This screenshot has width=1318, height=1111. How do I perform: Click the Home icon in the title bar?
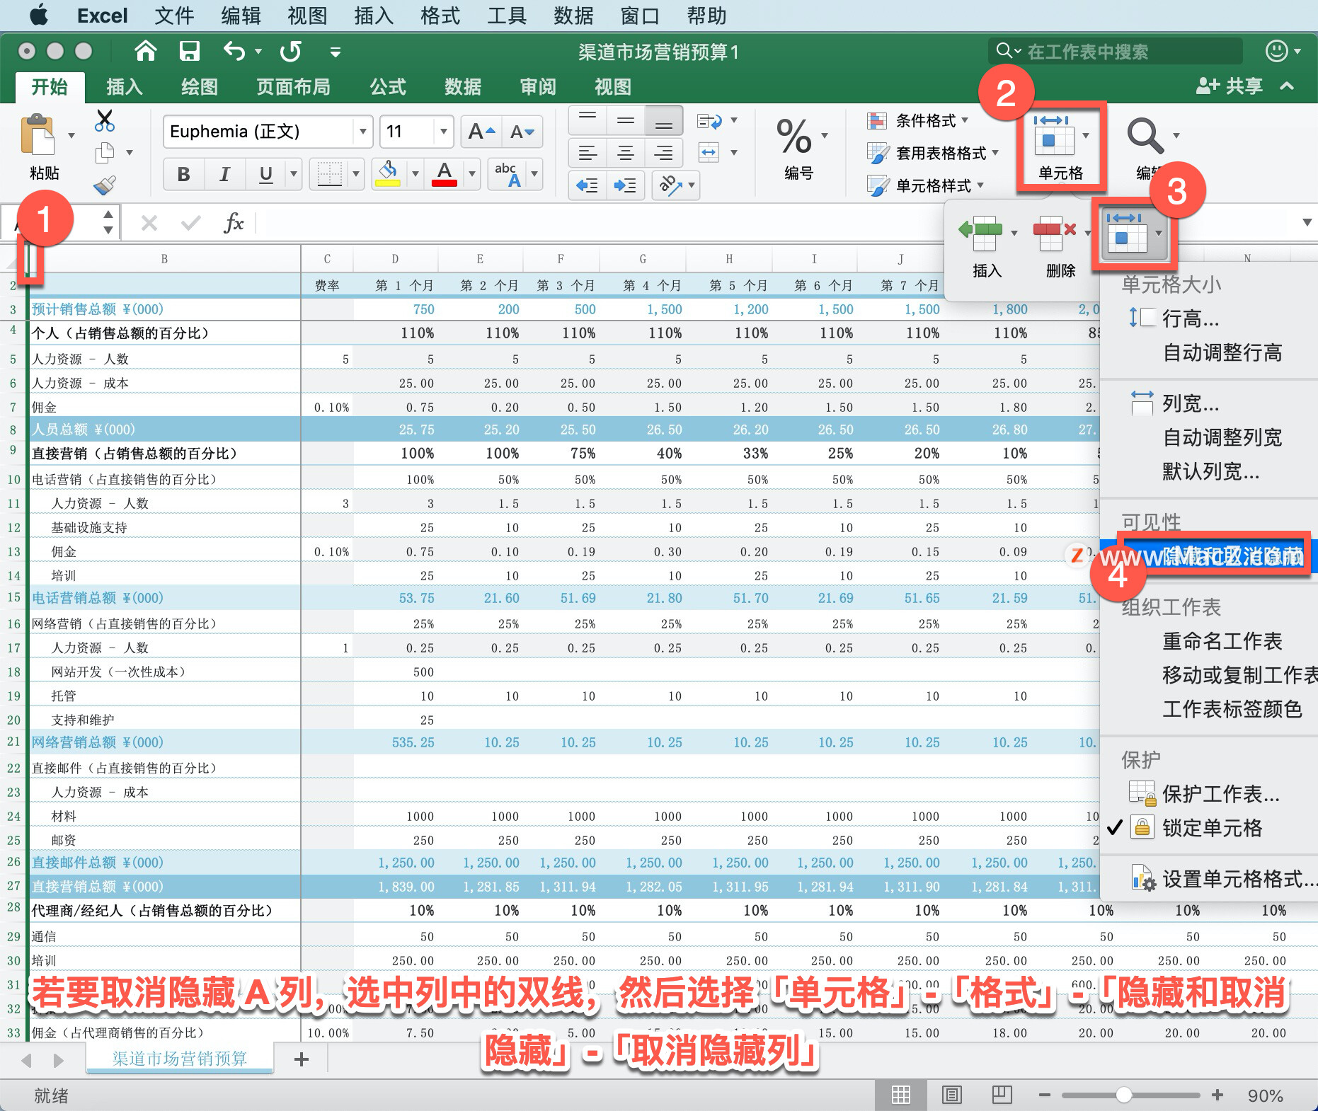146,51
